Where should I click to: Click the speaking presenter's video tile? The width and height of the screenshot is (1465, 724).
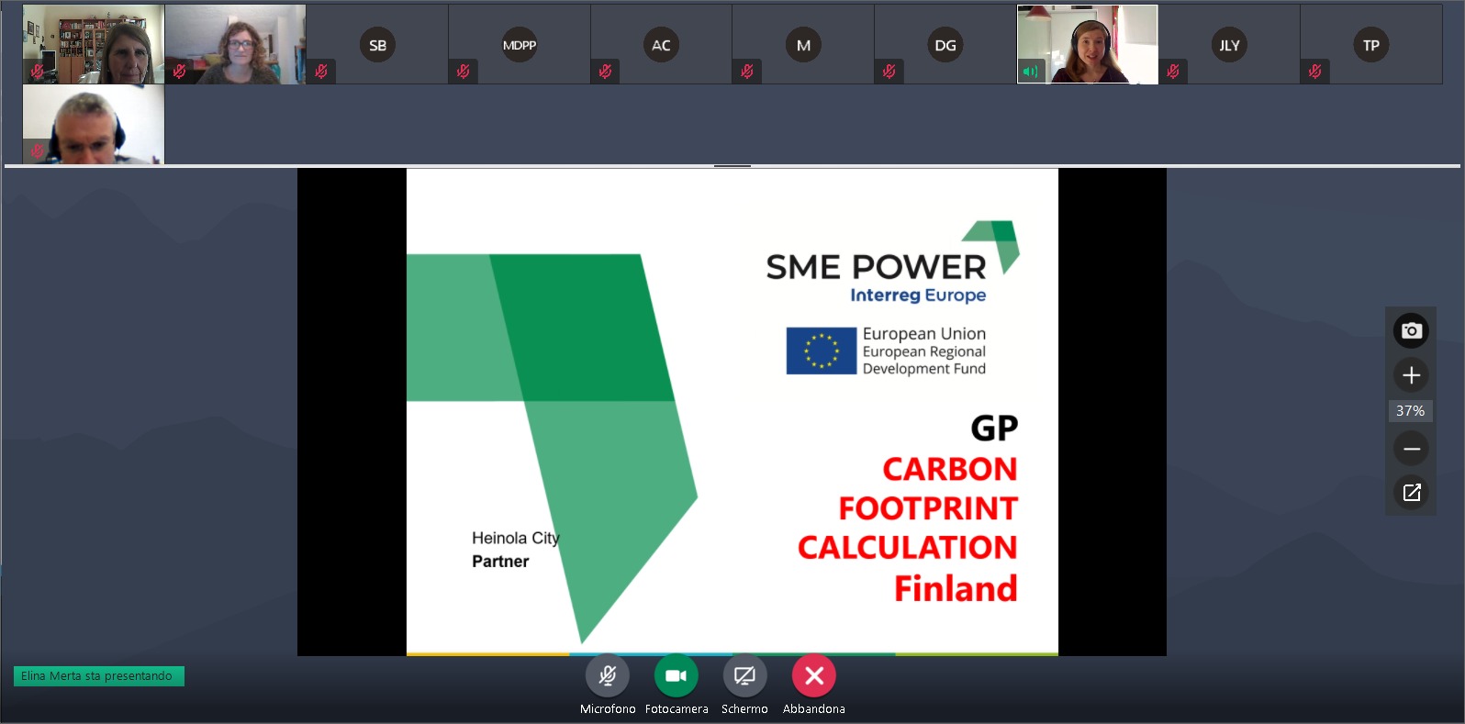pos(1088,44)
